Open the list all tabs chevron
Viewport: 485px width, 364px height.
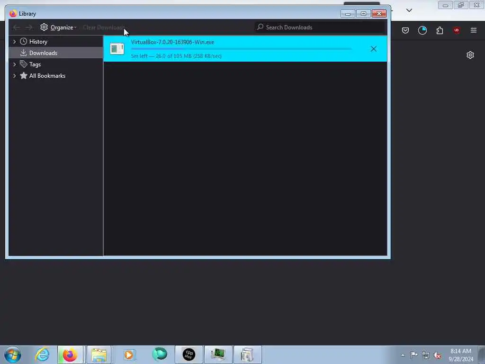coord(409,10)
